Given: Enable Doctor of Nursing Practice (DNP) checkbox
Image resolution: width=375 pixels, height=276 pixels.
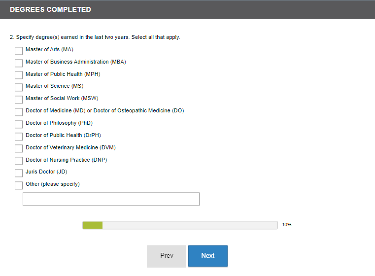Looking at the screenshot, I should tap(19, 161).
